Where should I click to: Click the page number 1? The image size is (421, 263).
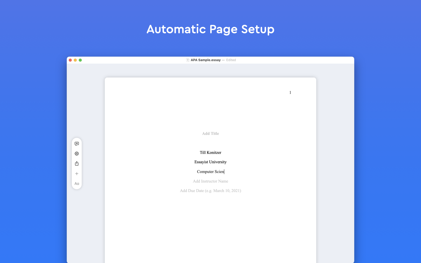point(290,92)
